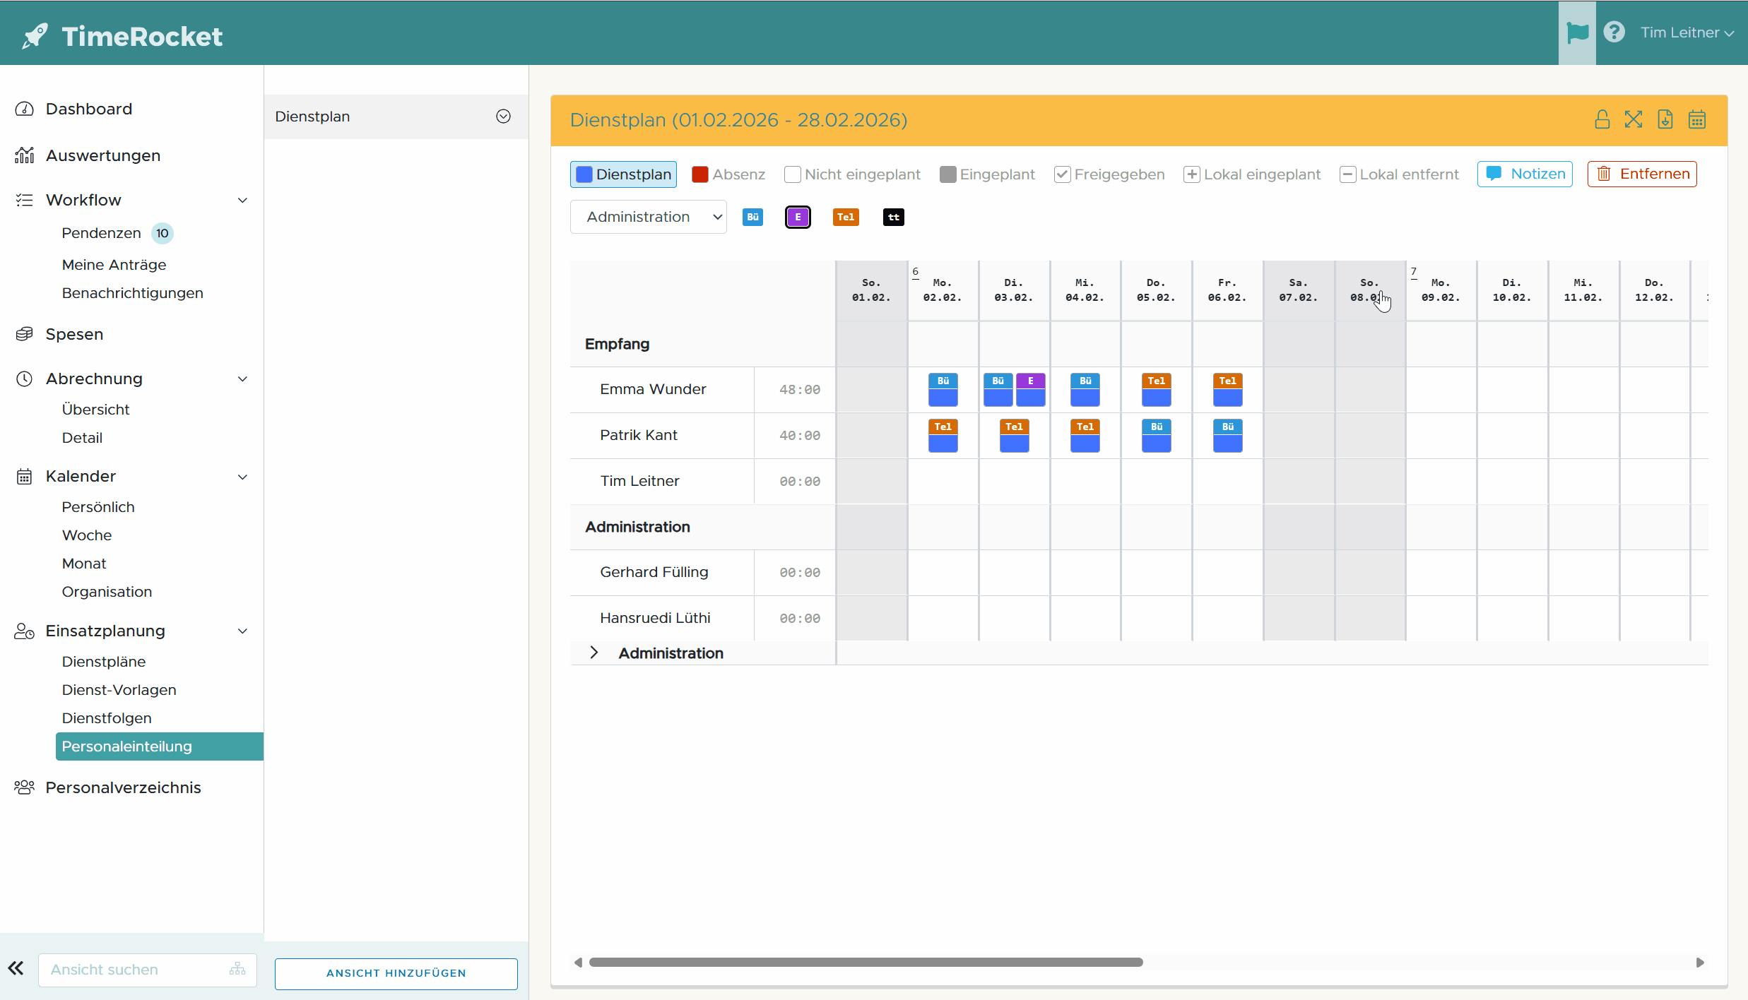Toggle the Freigegeben checkbox filter
Viewport: 1748px width, 1000px height.
(1062, 174)
